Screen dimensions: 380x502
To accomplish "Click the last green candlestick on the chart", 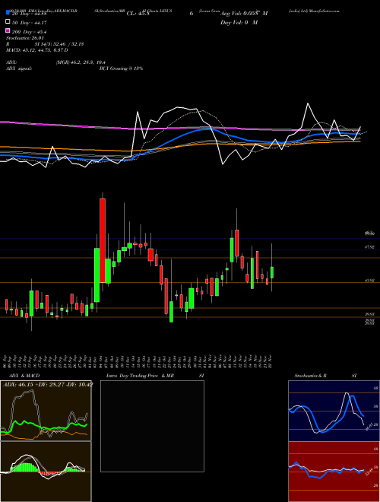I will coord(272,272).
